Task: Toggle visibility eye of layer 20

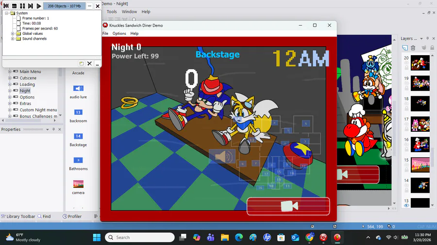Action: [x=406, y=63]
